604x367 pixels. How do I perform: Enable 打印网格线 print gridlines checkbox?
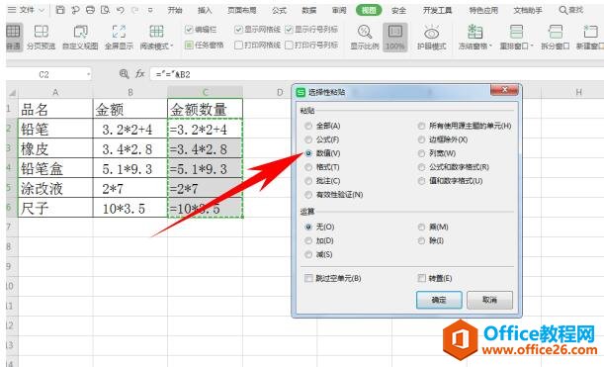coord(238,46)
